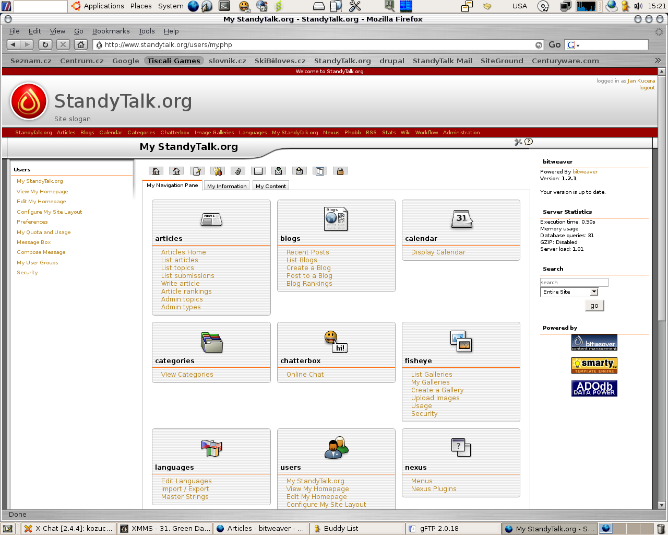Open the Buddy List taskbar window
668x535 pixels.
coord(358,529)
